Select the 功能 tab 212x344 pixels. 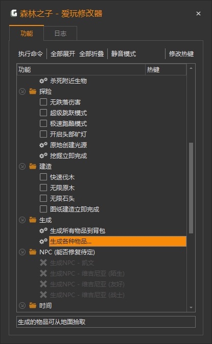tap(27, 33)
